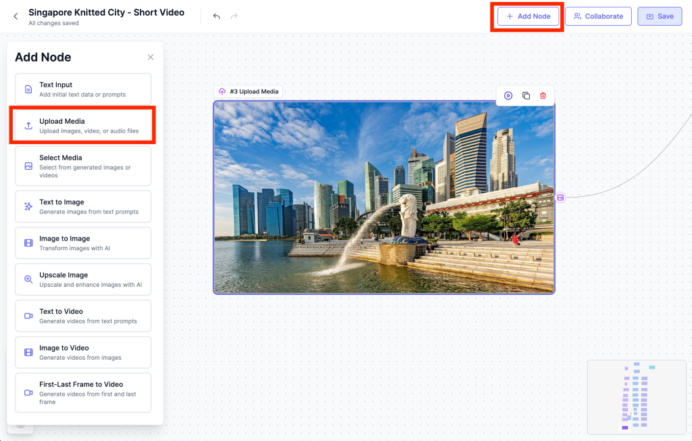The width and height of the screenshot is (692, 441).
Task: Click the redo arrow icon
Action: (x=234, y=16)
